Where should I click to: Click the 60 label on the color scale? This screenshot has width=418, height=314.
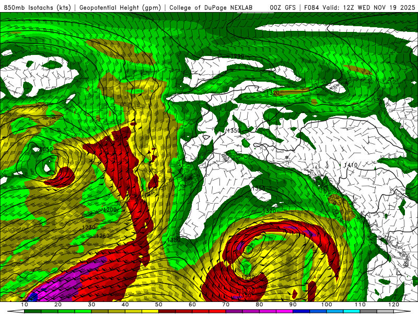[x=192, y=305]
